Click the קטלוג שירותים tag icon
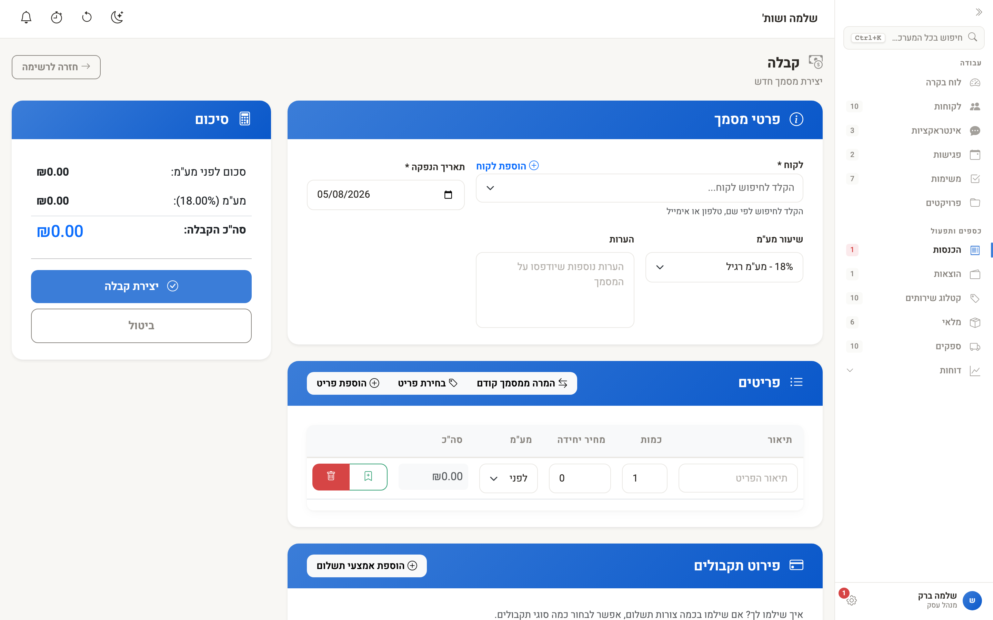 tap(975, 298)
